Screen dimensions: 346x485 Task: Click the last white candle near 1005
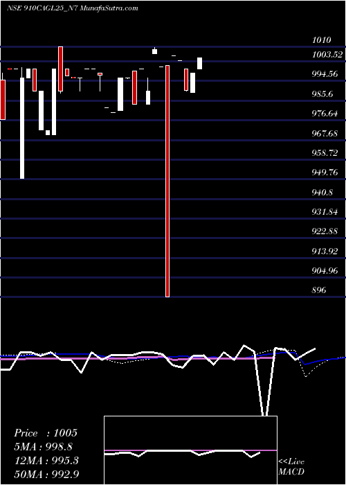pyautogui.click(x=199, y=64)
